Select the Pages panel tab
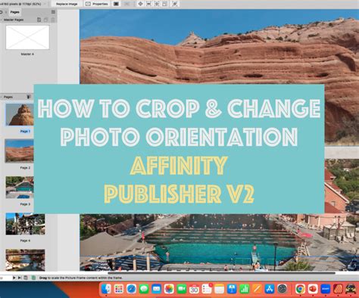 coord(14,12)
